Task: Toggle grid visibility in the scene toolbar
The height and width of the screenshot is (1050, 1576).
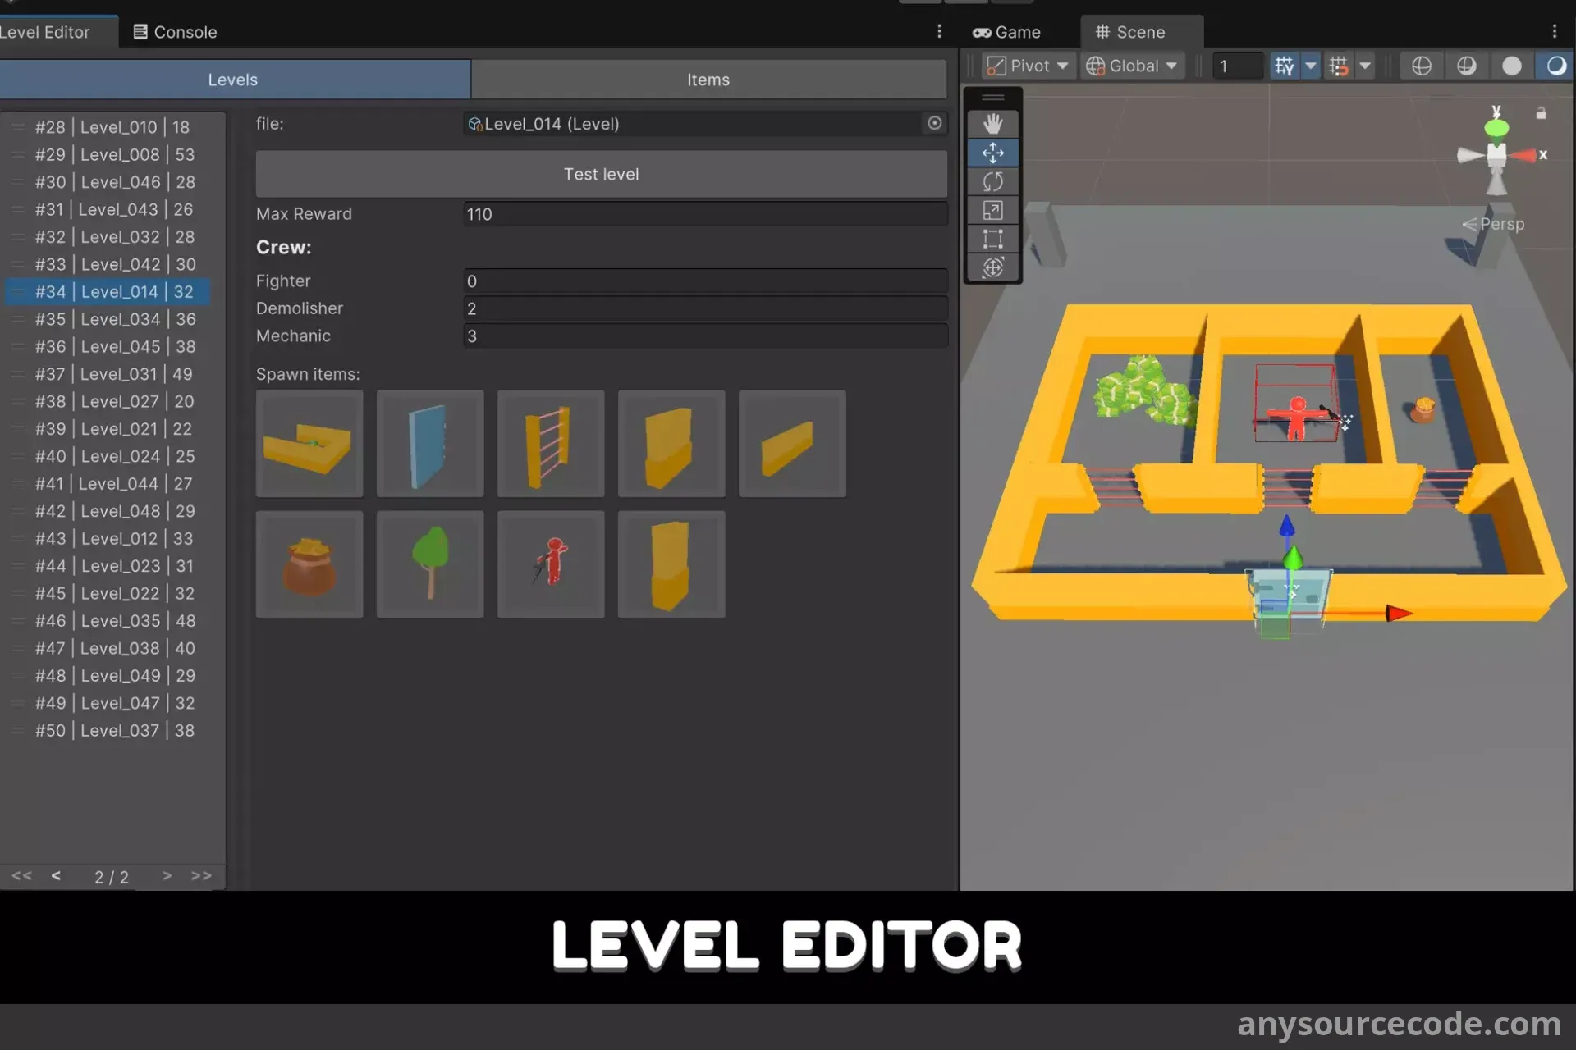Action: [x=1284, y=66]
